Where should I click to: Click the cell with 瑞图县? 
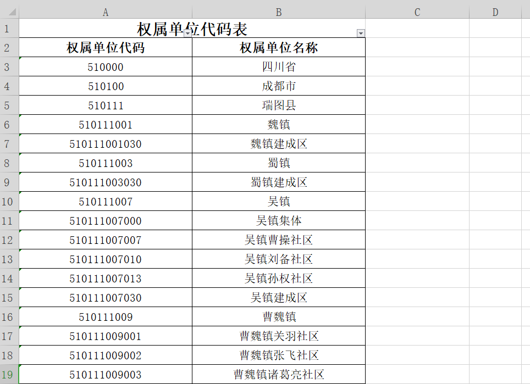point(279,105)
